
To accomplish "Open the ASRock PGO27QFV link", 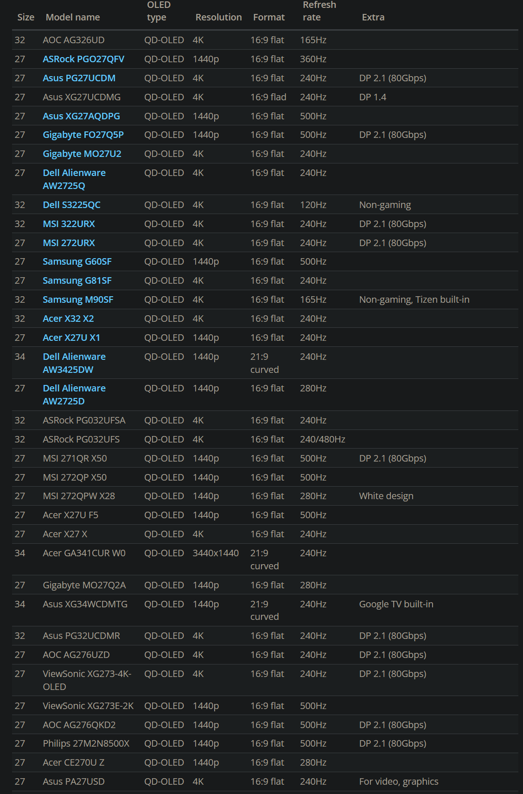I will click(x=83, y=59).
